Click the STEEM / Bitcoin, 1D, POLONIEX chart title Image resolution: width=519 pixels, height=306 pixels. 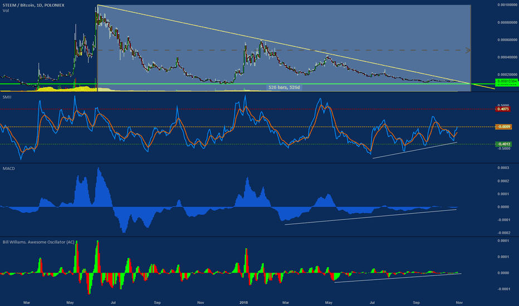click(x=33, y=6)
